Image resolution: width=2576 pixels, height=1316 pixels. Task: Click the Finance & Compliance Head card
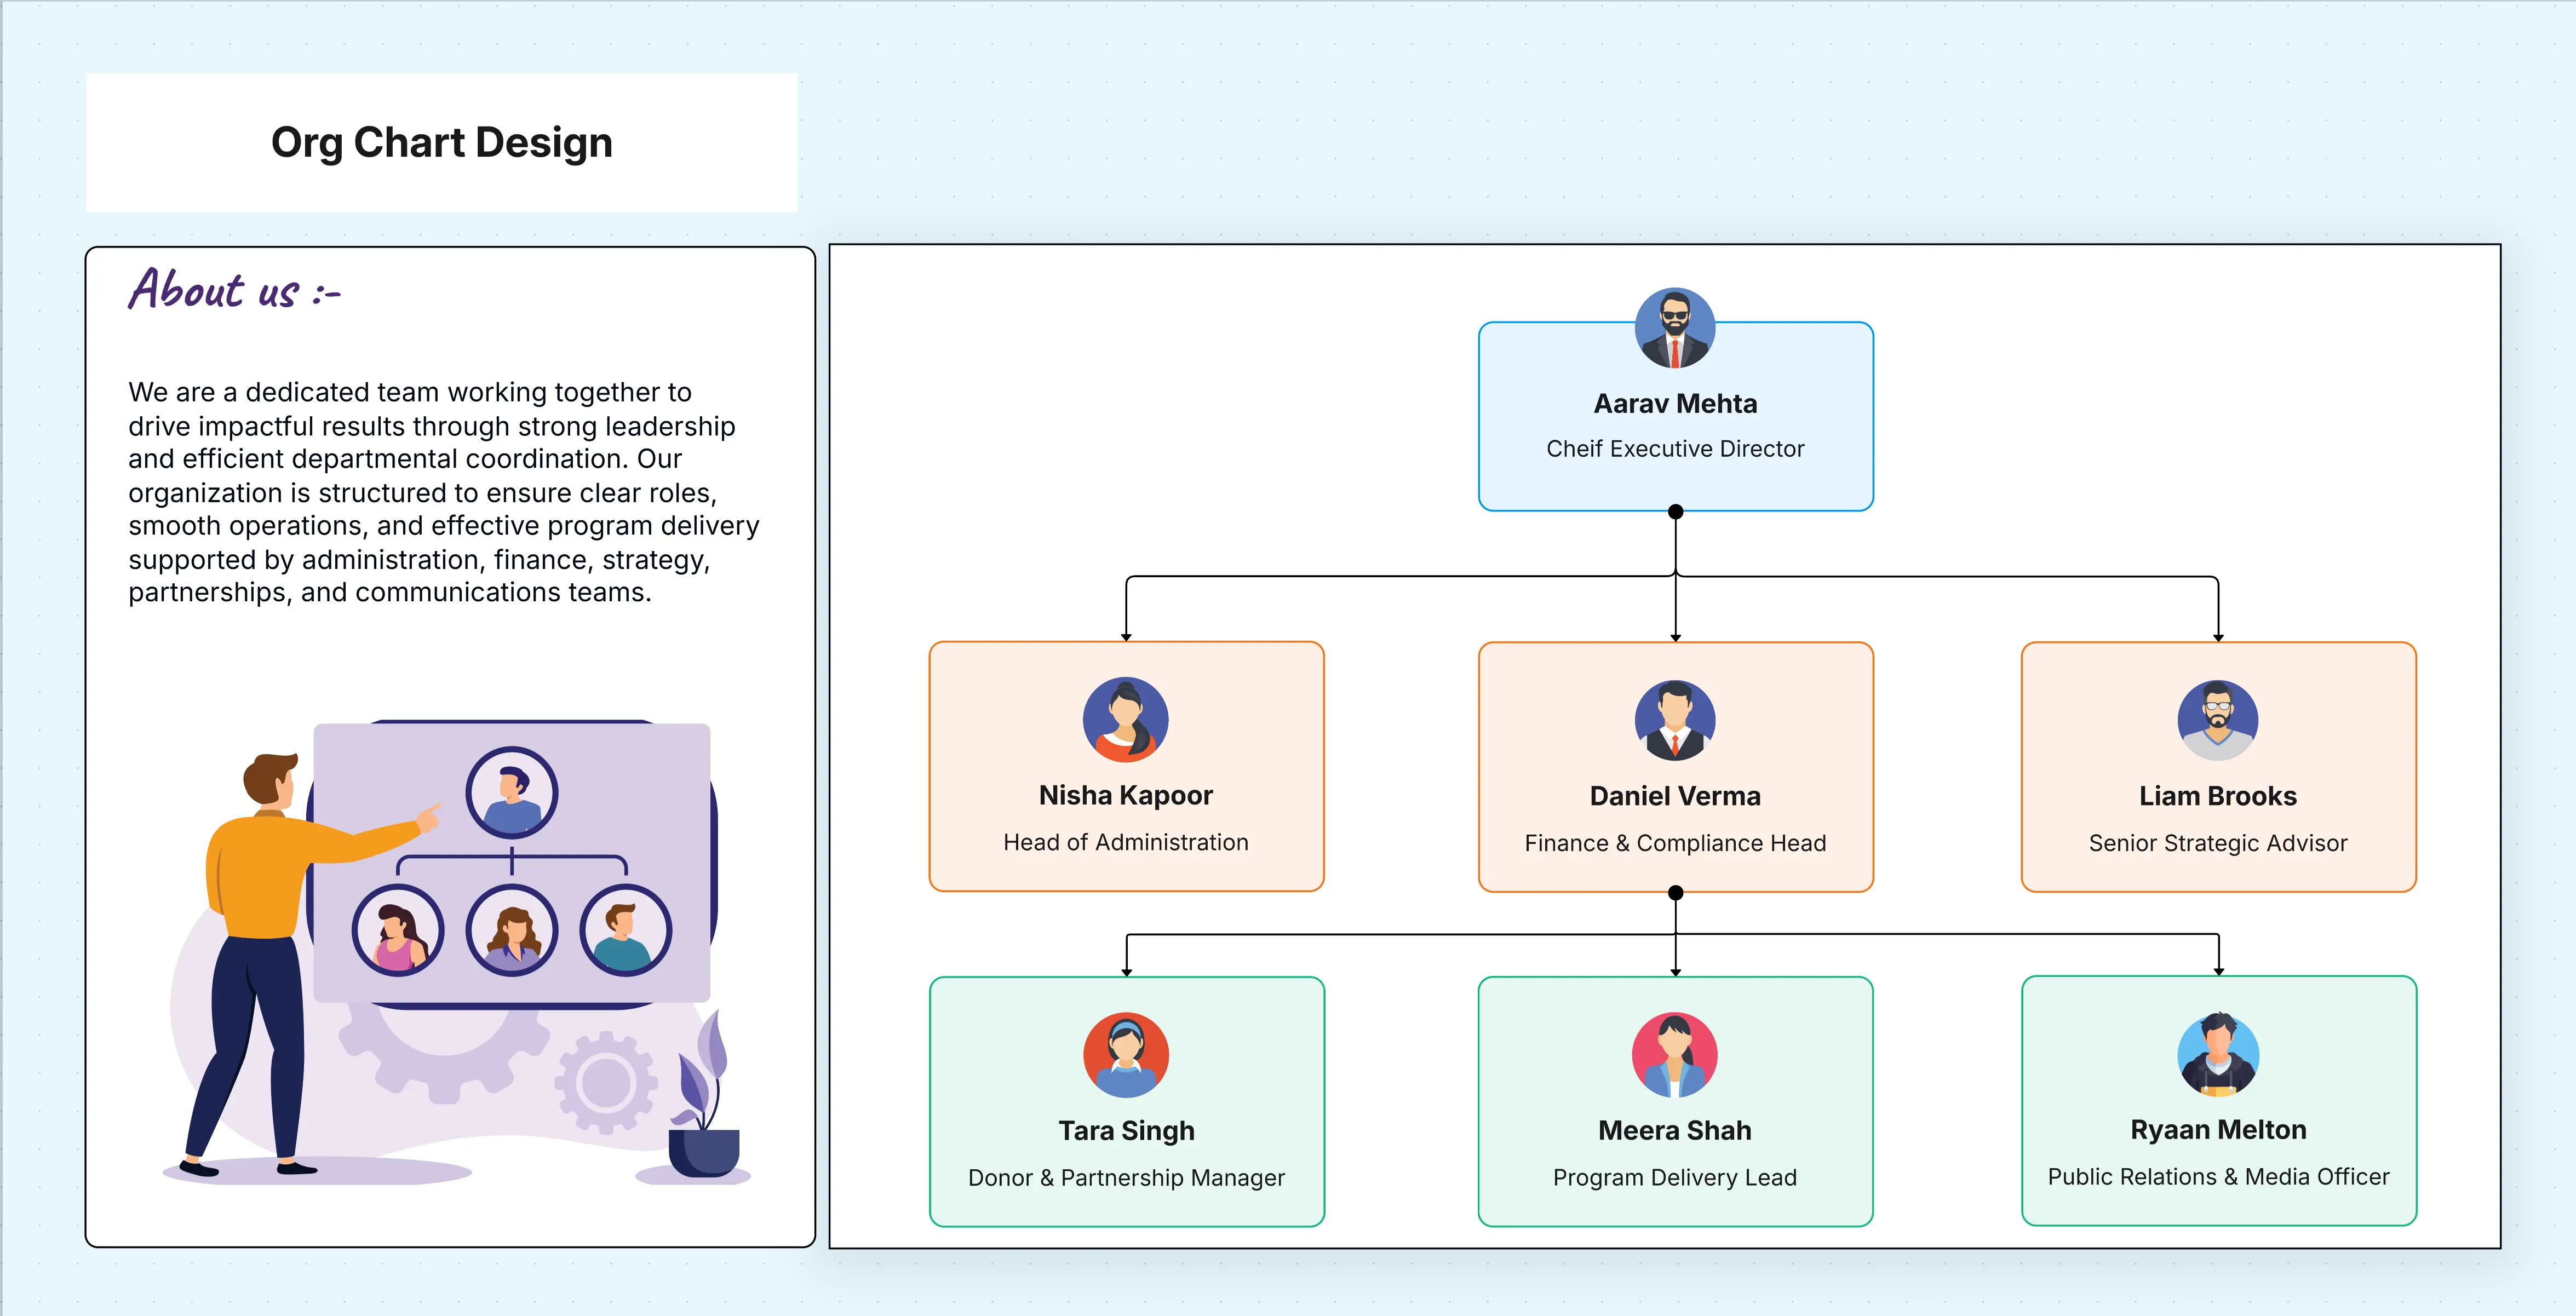point(1675,800)
